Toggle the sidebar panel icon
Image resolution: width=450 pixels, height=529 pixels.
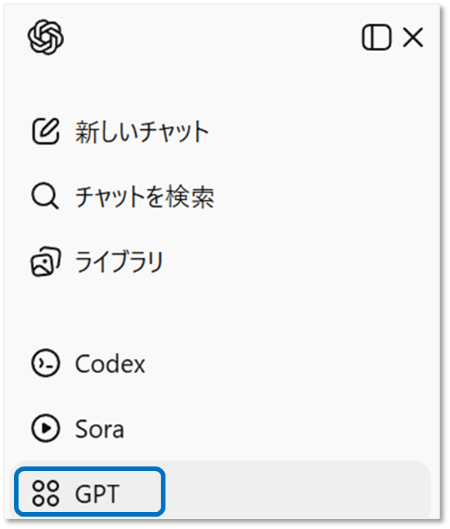click(377, 37)
